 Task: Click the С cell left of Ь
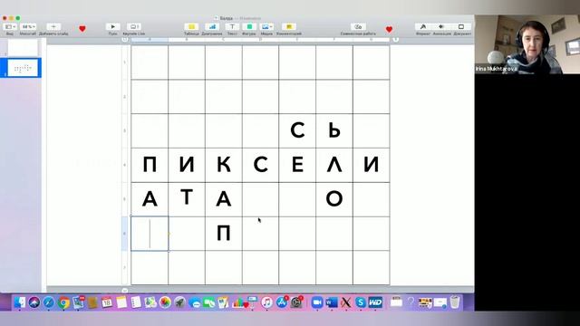pos(297,130)
